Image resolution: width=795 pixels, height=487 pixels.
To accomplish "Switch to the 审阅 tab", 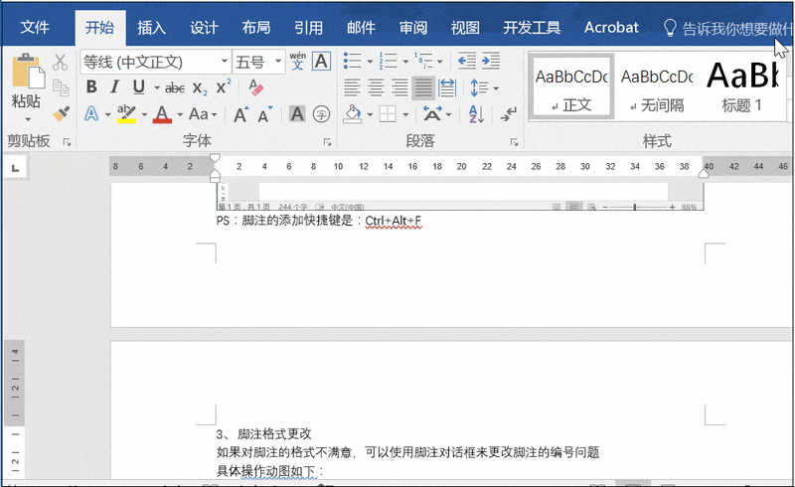I will [x=413, y=28].
